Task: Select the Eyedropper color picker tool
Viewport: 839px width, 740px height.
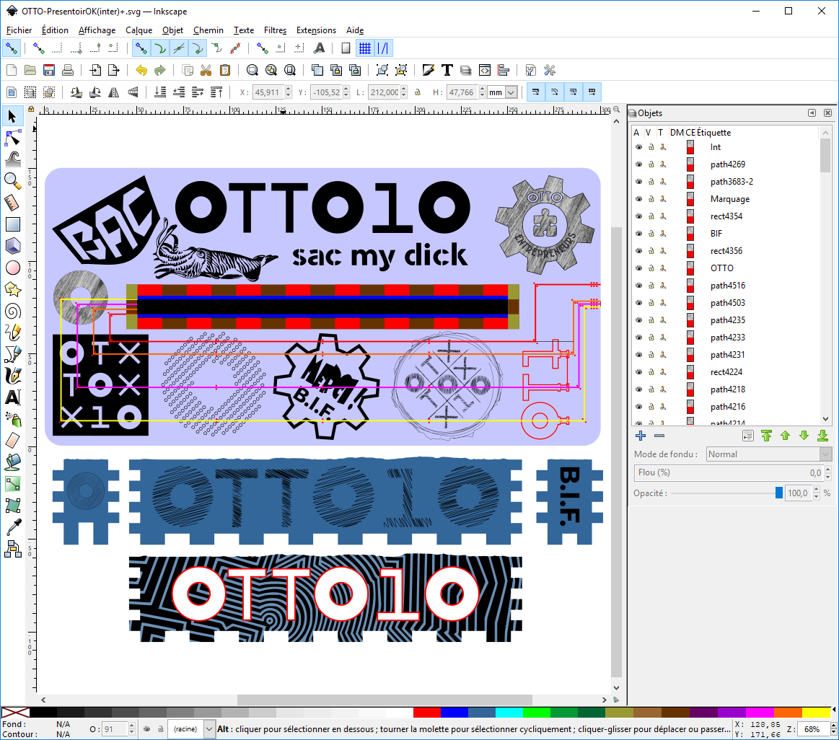Action: click(12, 527)
